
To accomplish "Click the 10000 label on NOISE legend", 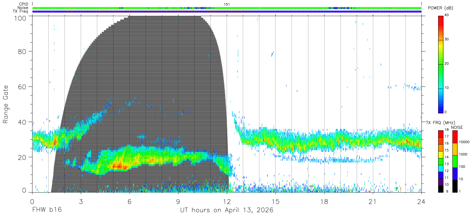I will click(x=464, y=142).
